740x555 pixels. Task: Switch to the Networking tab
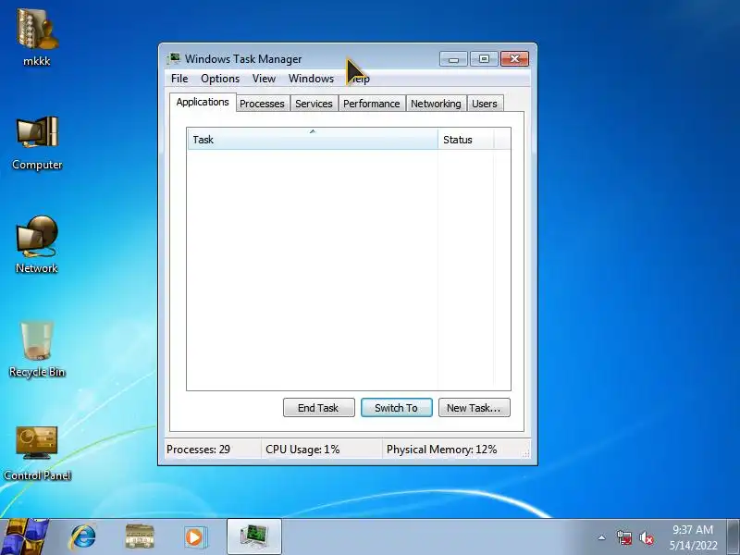pos(436,104)
